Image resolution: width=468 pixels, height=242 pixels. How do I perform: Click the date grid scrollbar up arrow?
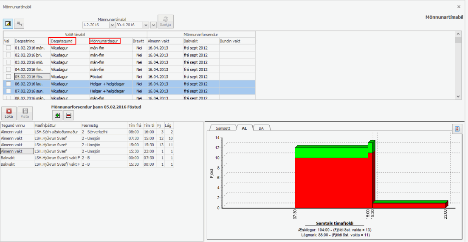coord(458,33)
